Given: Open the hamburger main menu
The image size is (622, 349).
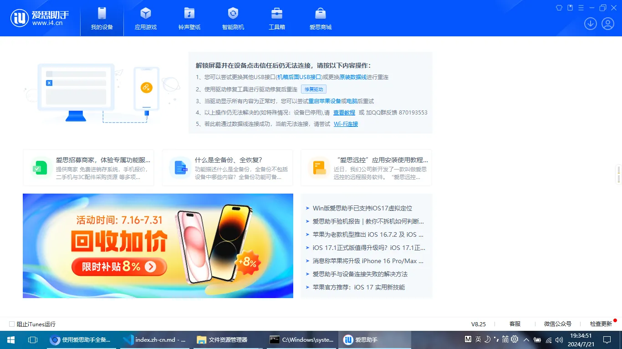Looking at the screenshot, I should click(x=581, y=8).
